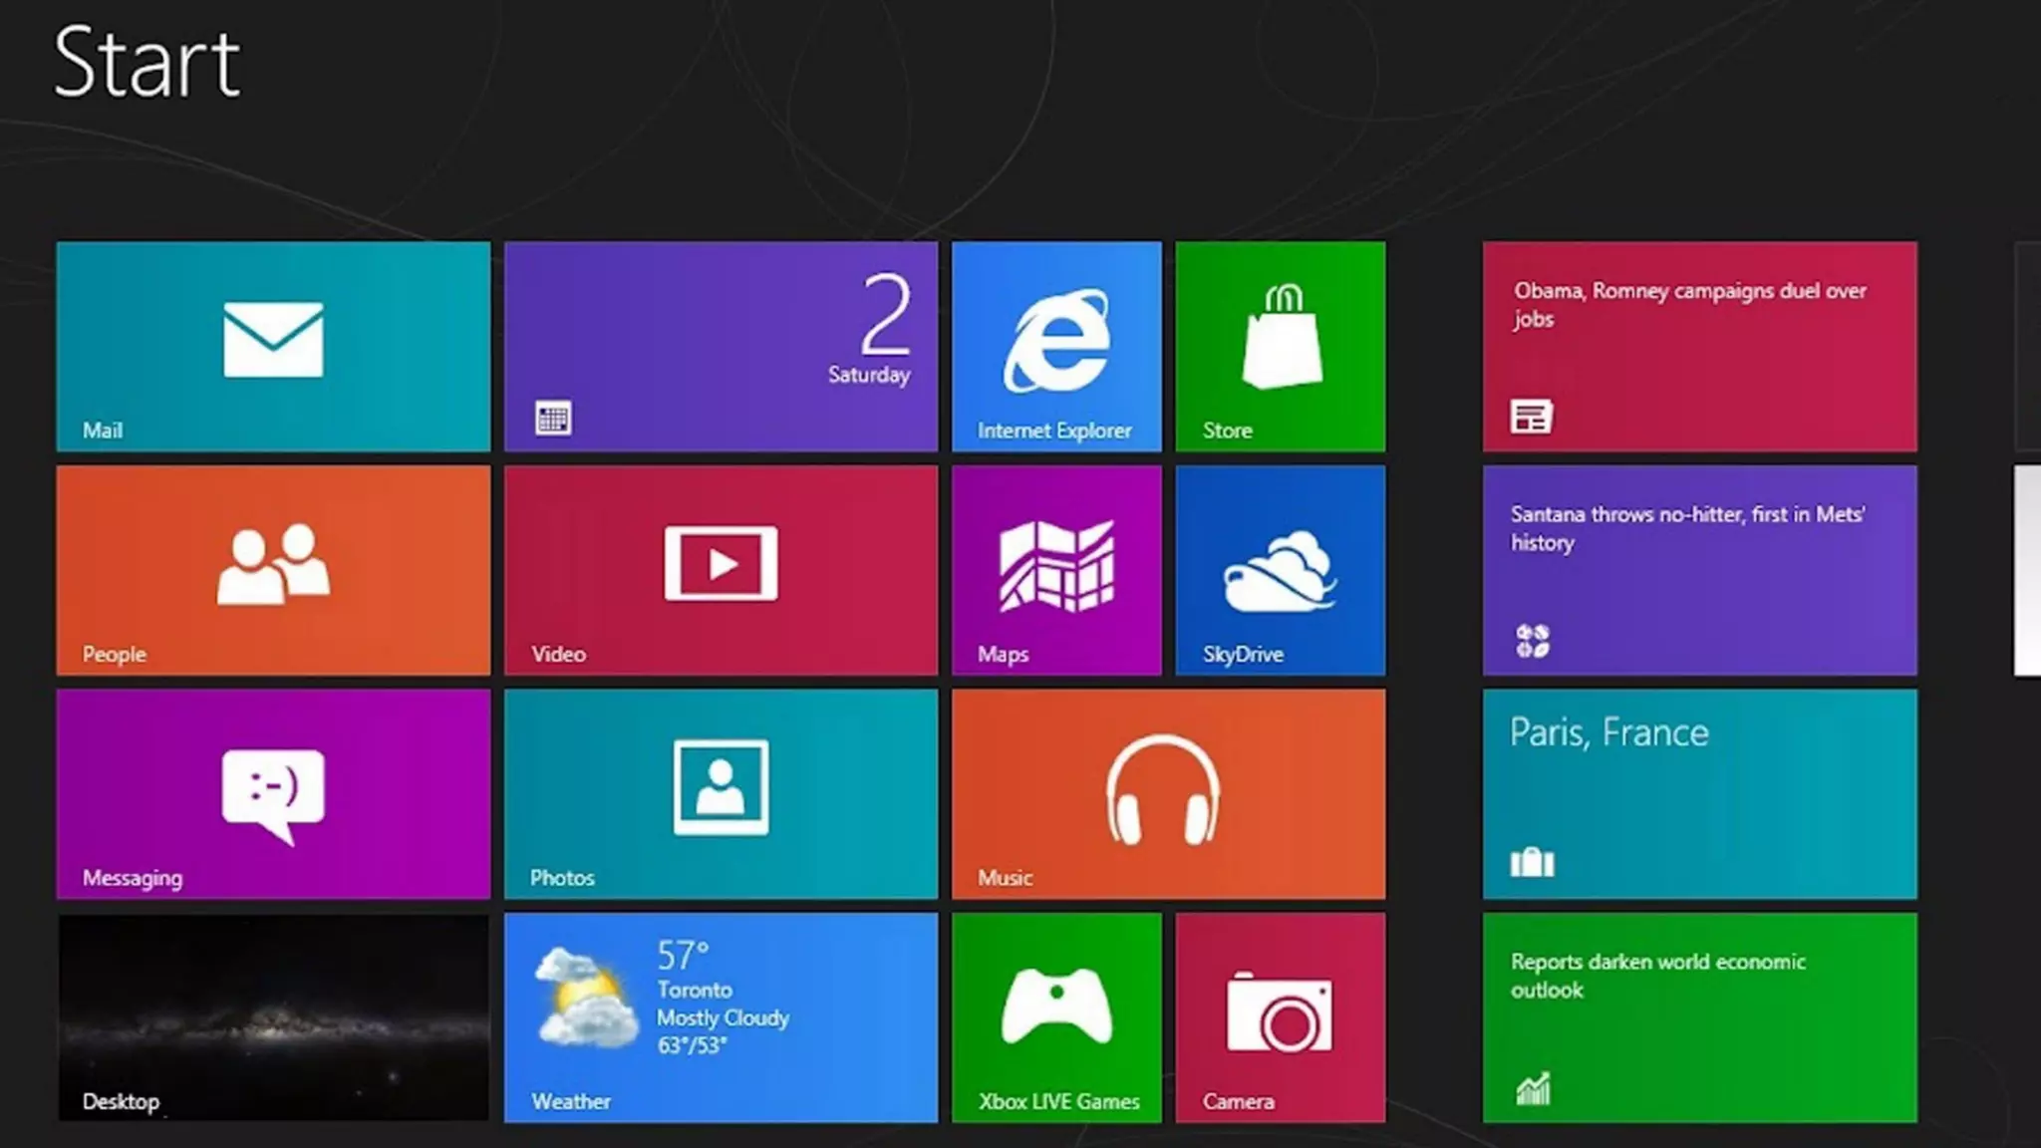Viewport: 2041px width, 1148px height.
Task: Open Xbox LIVE Games tile
Action: [x=1056, y=1017]
